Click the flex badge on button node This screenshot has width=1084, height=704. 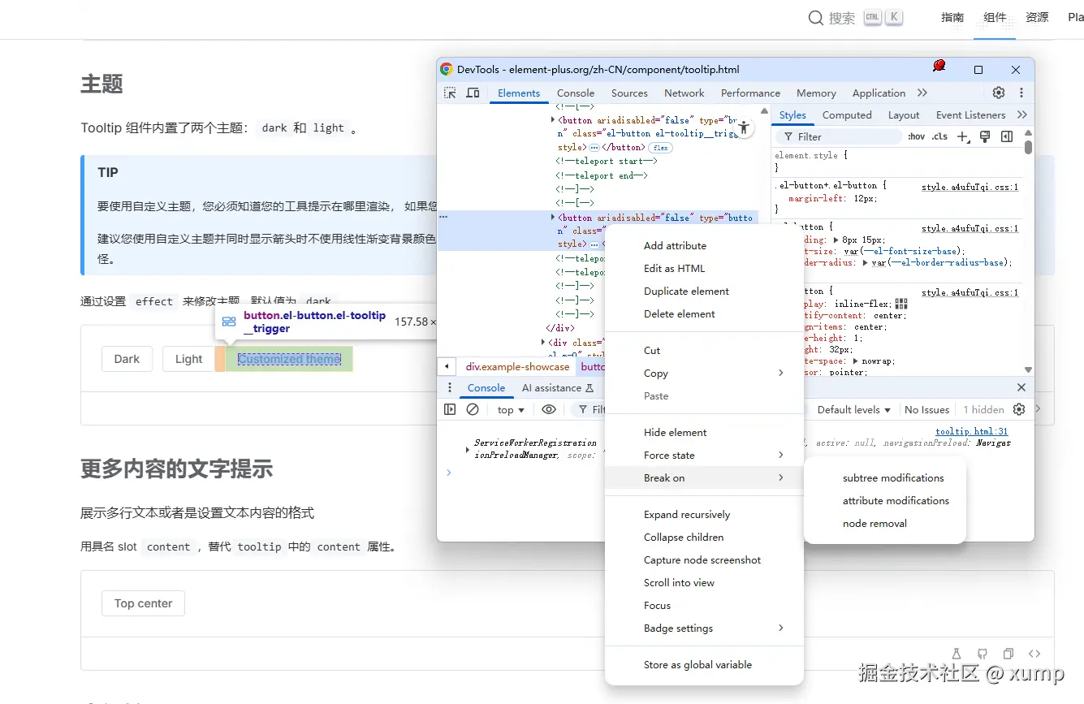pyautogui.click(x=661, y=148)
